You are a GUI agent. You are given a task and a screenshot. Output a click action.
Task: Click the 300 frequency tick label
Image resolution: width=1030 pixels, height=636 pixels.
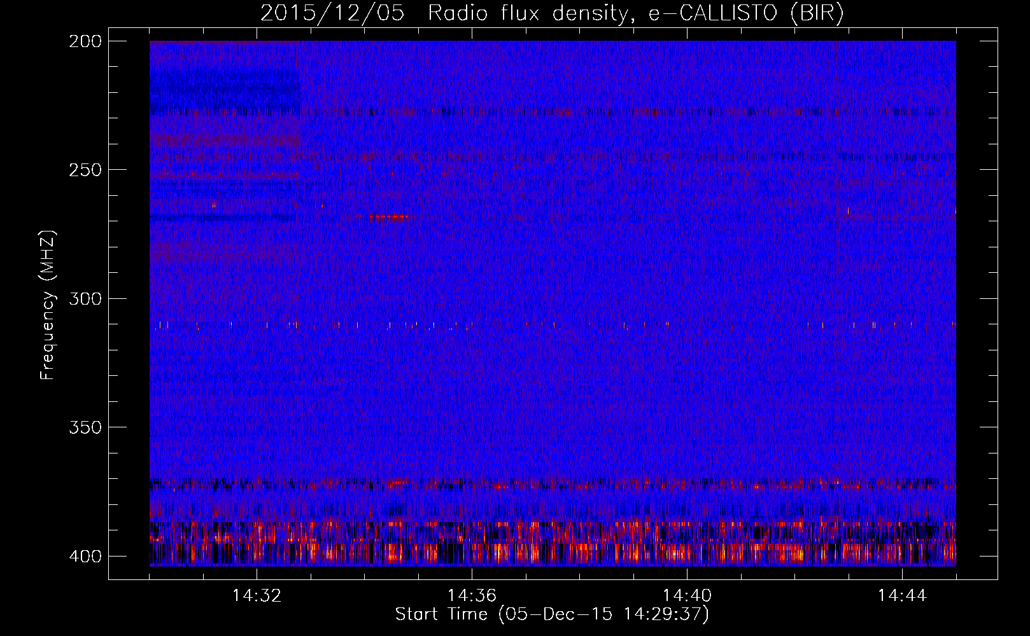85,299
